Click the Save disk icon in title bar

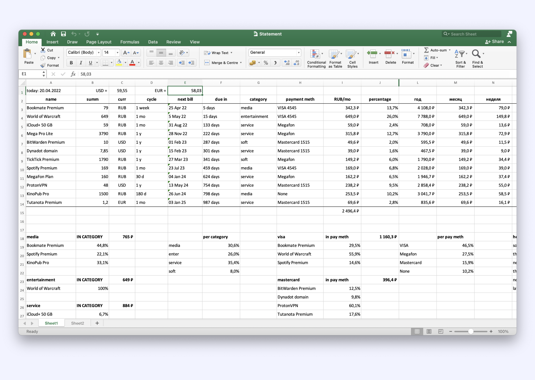click(63, 34)
